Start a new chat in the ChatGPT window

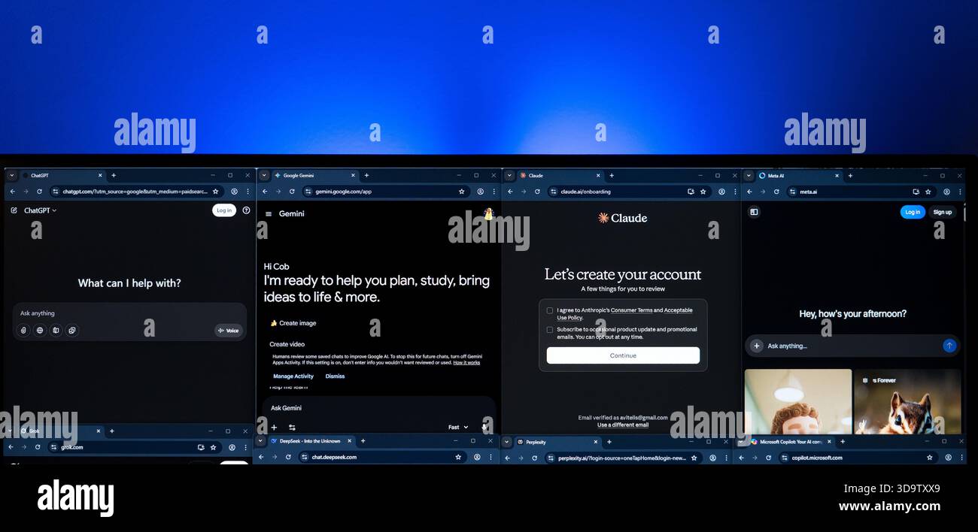point(14,210)
